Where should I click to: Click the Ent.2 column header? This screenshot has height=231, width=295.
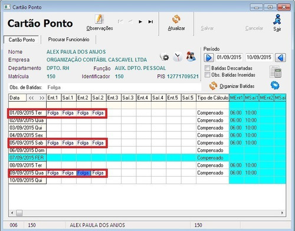click(84, 98)
